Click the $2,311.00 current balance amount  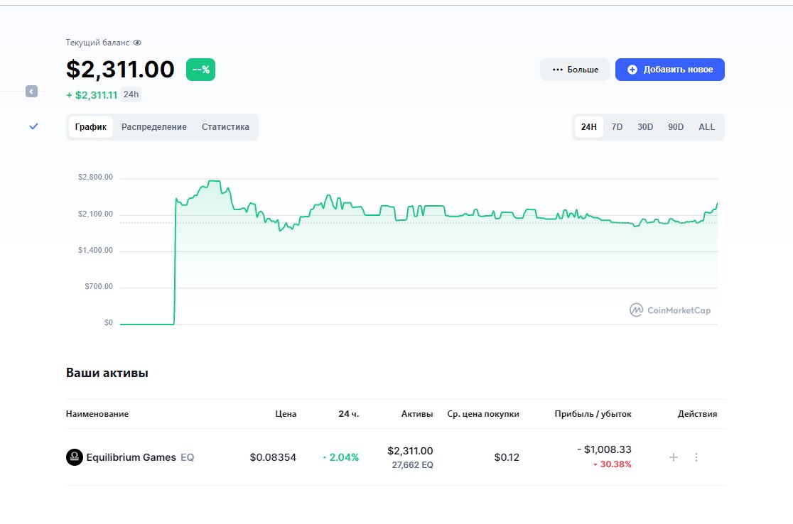point(120,69)
